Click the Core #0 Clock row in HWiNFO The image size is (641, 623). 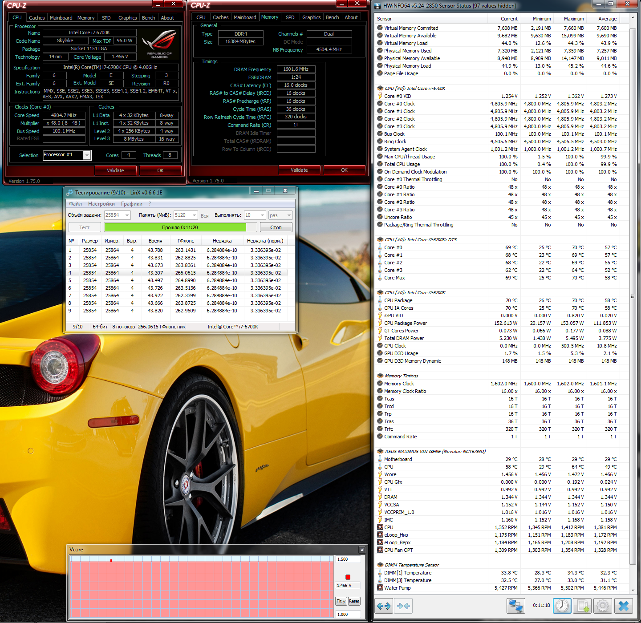pos(502,104)
